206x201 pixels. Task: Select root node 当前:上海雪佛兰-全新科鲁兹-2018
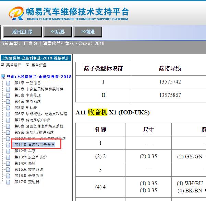39,77
